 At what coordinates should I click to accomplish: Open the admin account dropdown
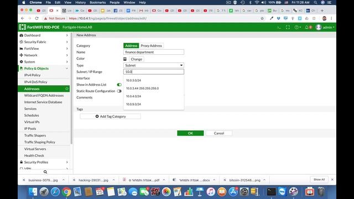pyautogui.click(x=329, y=27)
